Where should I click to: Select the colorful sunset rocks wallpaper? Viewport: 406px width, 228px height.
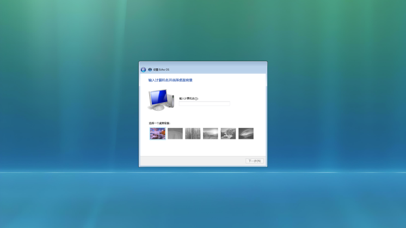(157, 134)
